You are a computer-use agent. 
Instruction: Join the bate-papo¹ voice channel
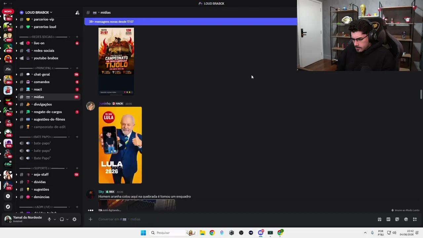tap(49, 143)
